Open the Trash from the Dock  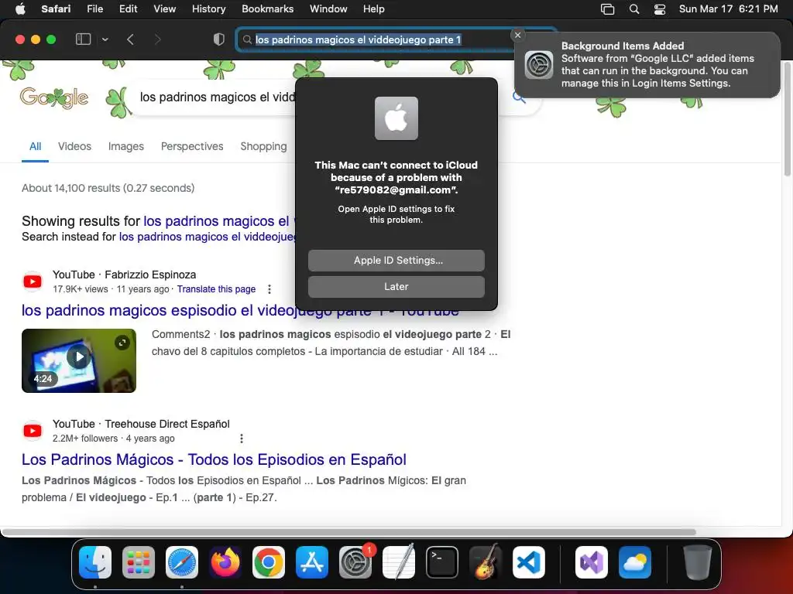(x=698, y=562)
